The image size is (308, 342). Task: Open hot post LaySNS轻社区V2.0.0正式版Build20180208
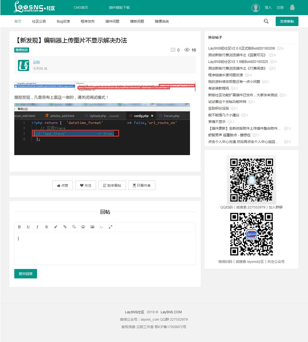point(241,49)
